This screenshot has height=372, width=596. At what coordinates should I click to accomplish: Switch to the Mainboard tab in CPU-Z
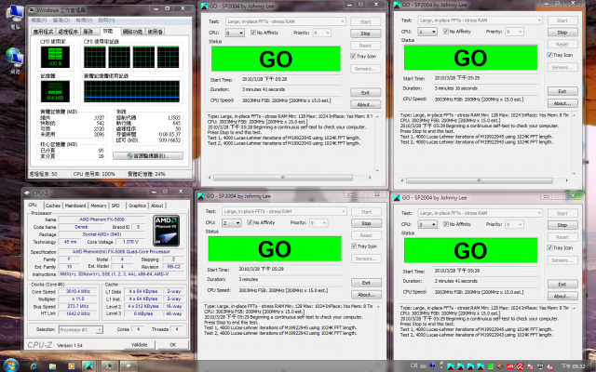75,206
